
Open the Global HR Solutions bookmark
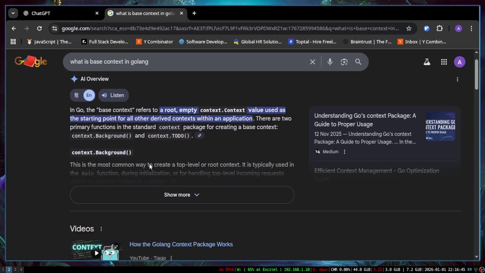(x=258, y=42)
